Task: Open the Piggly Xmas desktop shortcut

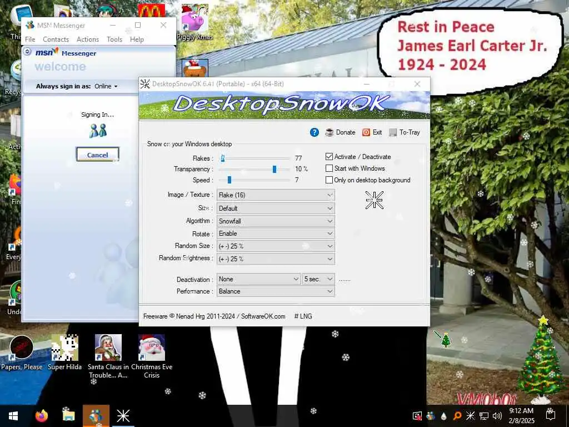Action: click(x=195, y=22)
